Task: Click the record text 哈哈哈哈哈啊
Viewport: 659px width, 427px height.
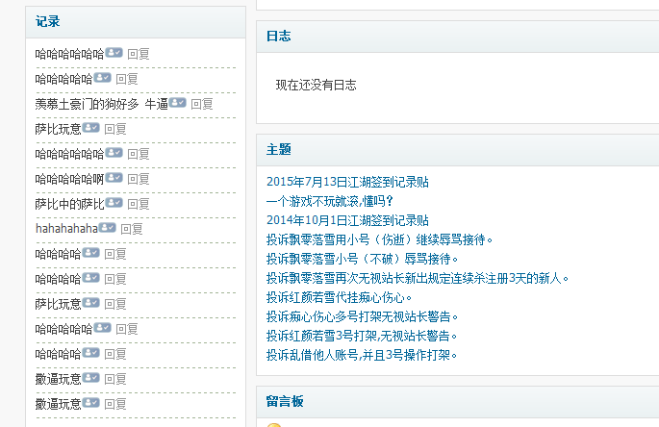Action: (70, 179)
